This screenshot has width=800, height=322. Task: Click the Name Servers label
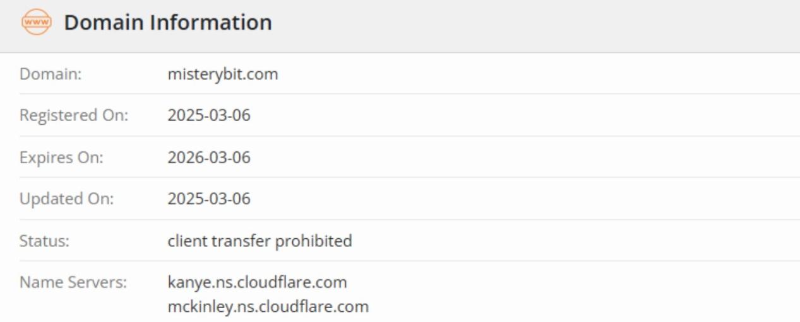(73, 282)
